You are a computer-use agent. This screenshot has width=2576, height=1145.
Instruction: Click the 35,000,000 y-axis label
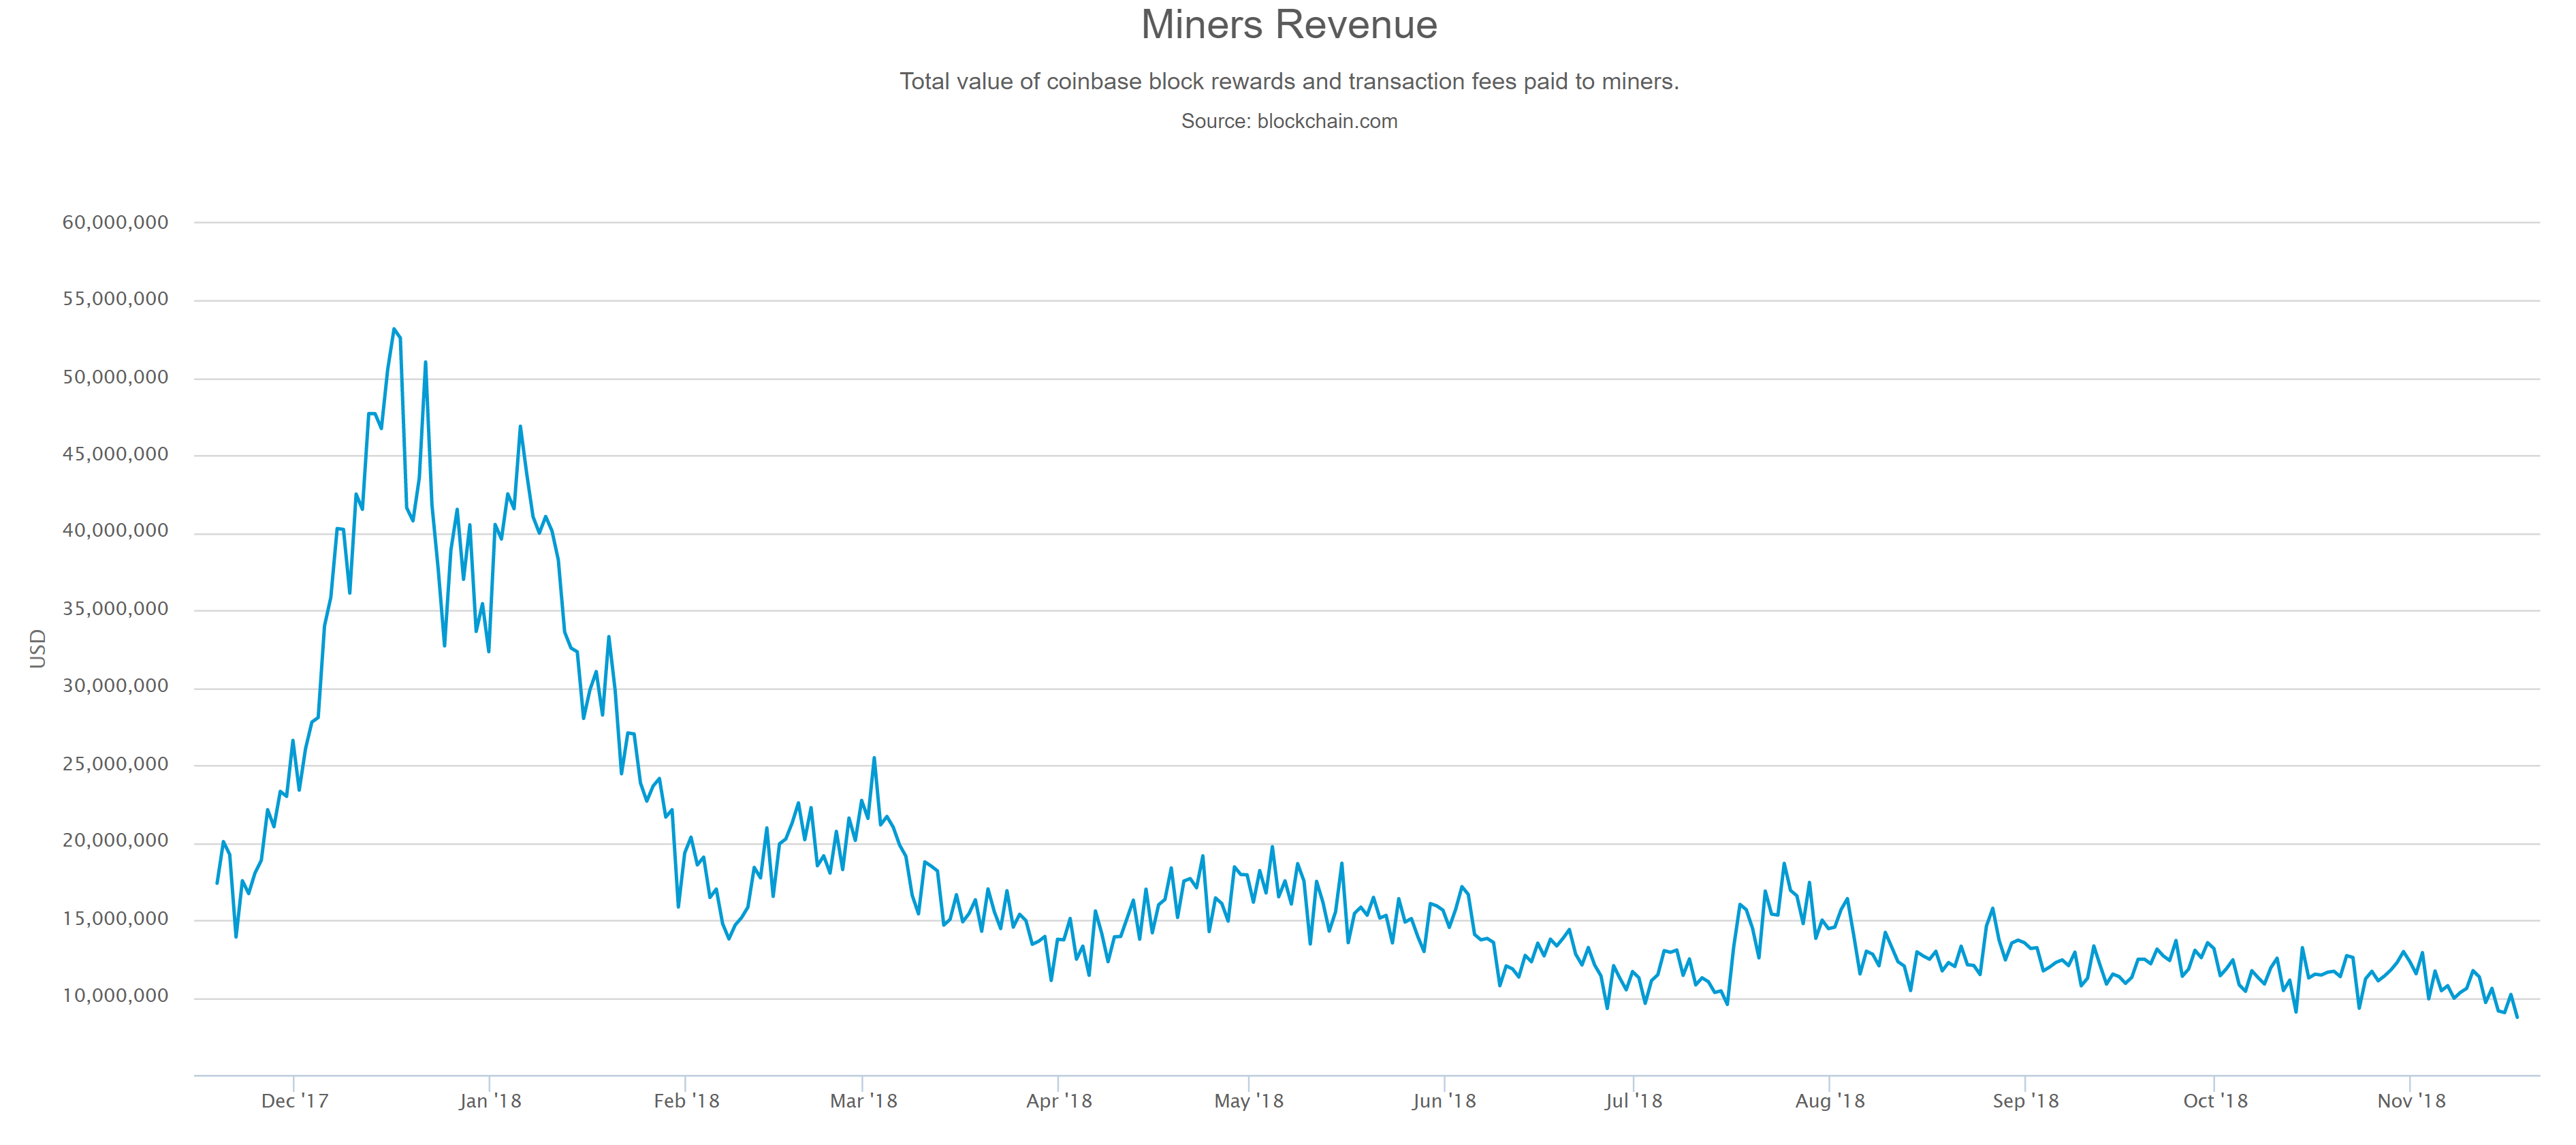pyautogui.click(x=115, y=609)
